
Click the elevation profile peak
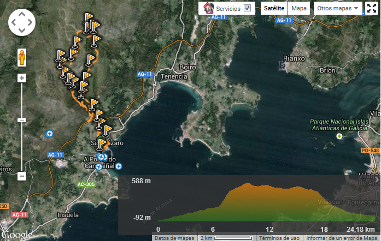pos(247,184)
